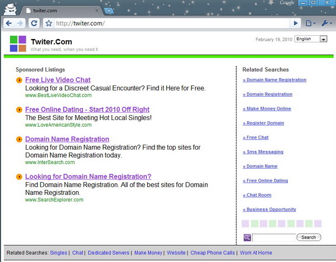Bookmark this page using the star icon
The height and width of the screenshot is (262, 336).
point(49,23)
